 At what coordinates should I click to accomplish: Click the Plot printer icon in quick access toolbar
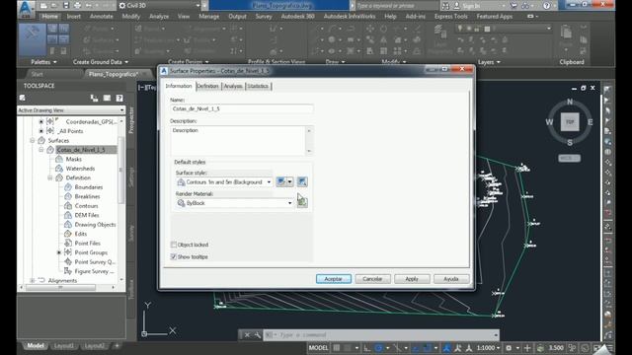pos(77,6)
